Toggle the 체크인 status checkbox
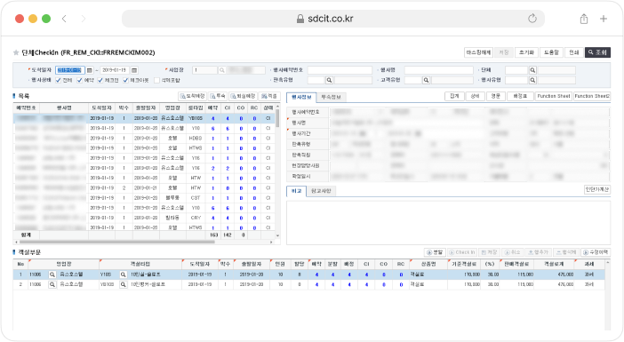 pyautogui.click(x=100, y=80)
